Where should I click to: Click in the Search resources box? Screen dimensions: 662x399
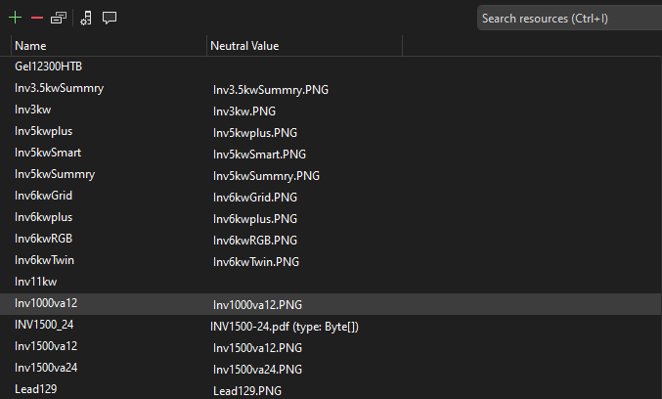coord(567,19)
